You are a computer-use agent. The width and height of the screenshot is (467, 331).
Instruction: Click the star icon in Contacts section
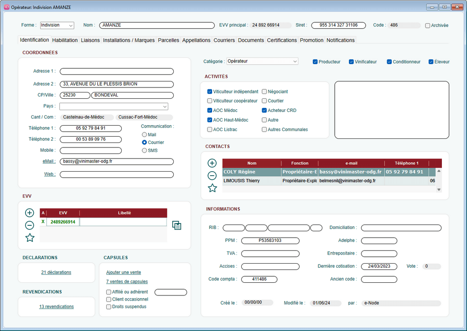(212, 188)
